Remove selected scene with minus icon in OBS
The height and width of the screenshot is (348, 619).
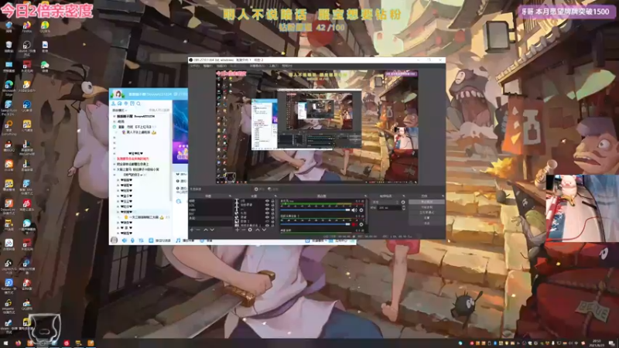point(198,230)
